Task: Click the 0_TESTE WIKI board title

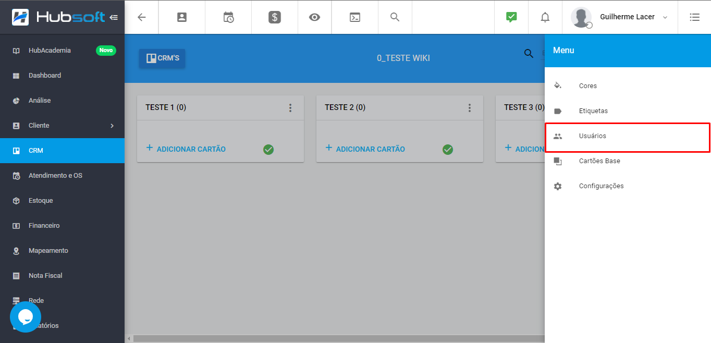Action: [x=403, y=58]
